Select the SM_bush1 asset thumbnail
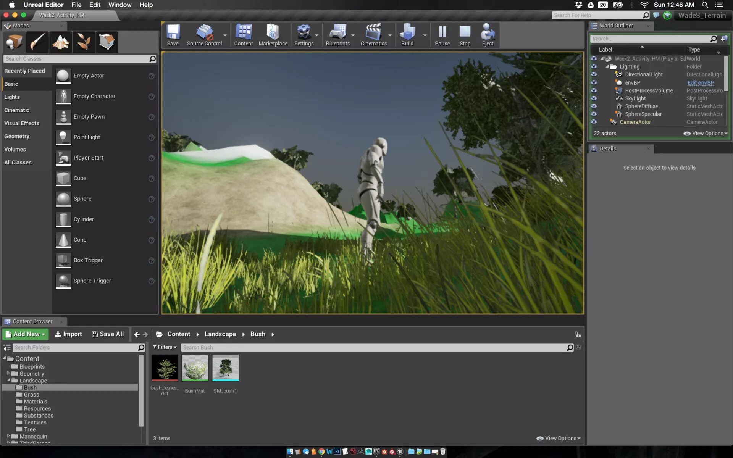The image size is (733, 458). click(225, 368)
